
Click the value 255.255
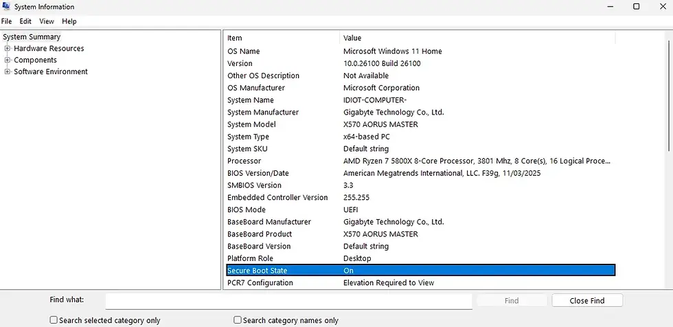click(x=356, y=197)
